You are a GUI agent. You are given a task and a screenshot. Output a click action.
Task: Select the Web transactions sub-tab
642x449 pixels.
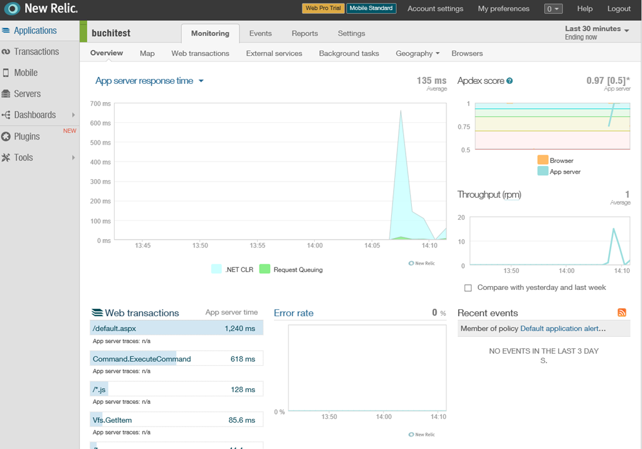tap(200, 54)
